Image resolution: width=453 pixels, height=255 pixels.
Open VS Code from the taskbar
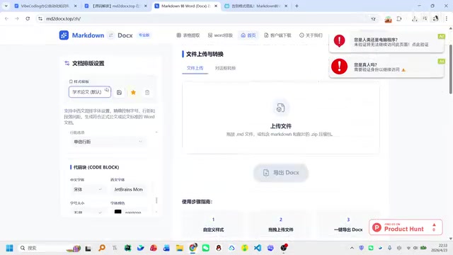pyautogui.click(x=258, y=248)
